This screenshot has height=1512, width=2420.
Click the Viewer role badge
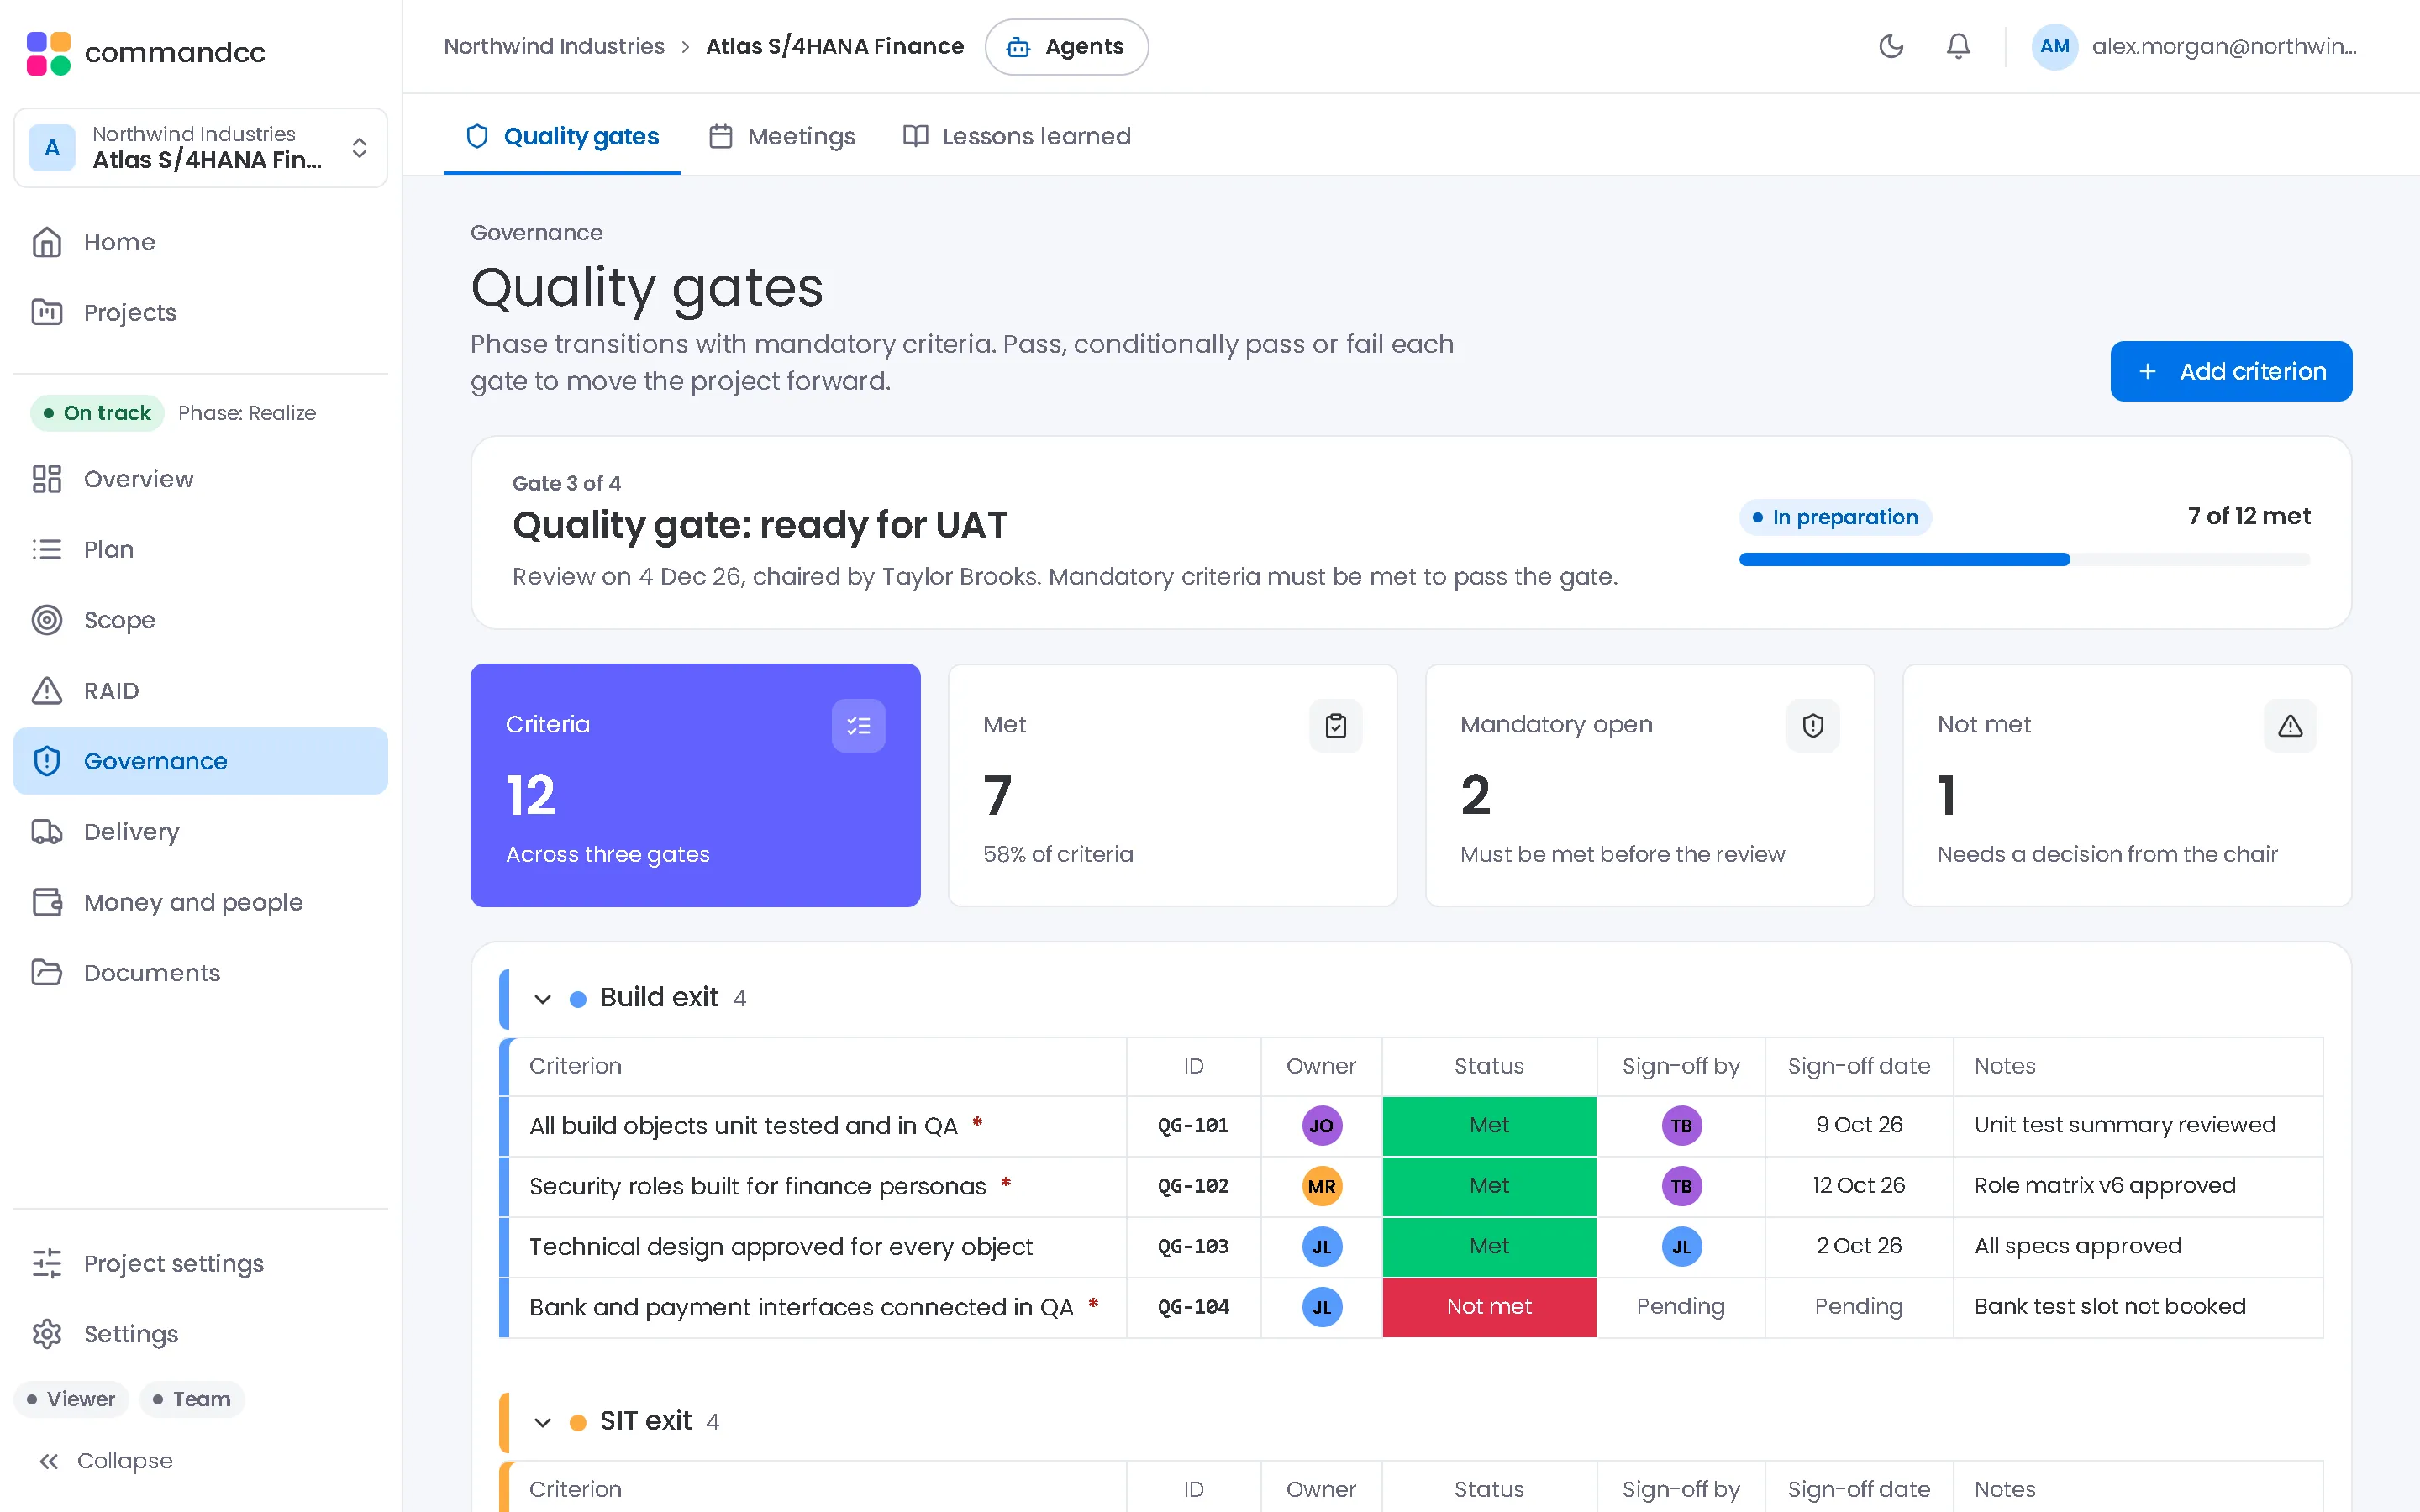71,1399
